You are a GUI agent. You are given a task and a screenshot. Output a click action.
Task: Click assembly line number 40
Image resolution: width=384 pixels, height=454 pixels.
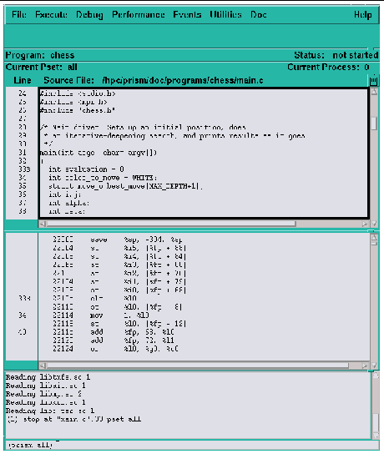pyautogui.click(x=23, y=332)
